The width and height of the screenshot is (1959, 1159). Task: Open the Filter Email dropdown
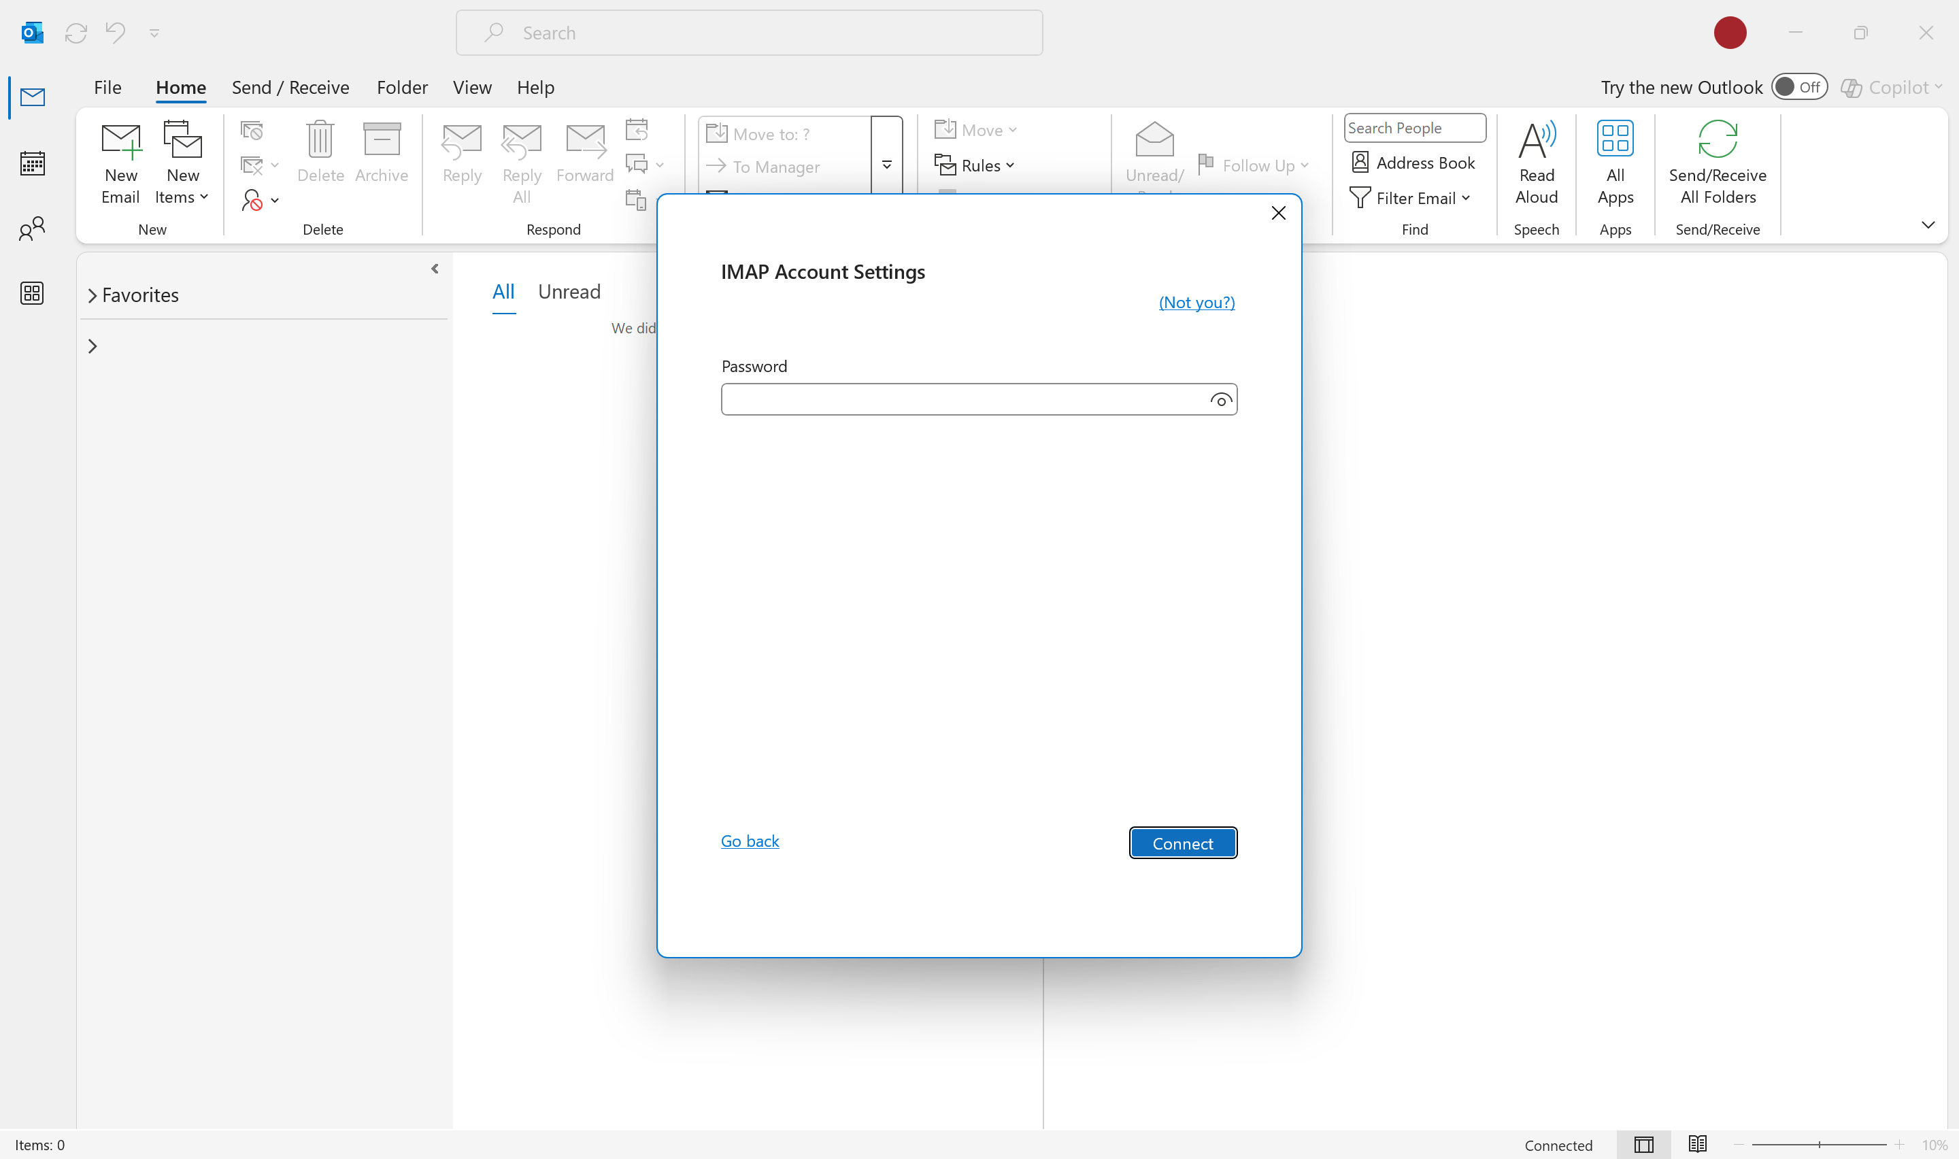click(1410, 199)
